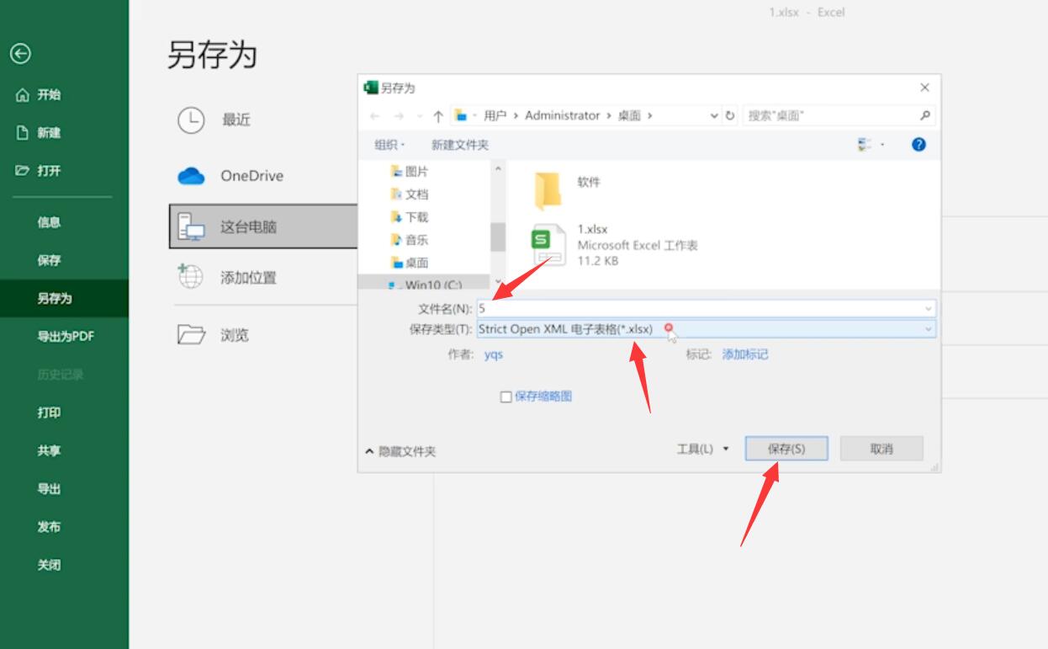1048x649 pixels.
Task: Select the 1.xlsx file icon
Action: pyautogui.click(x=548, y=245)
